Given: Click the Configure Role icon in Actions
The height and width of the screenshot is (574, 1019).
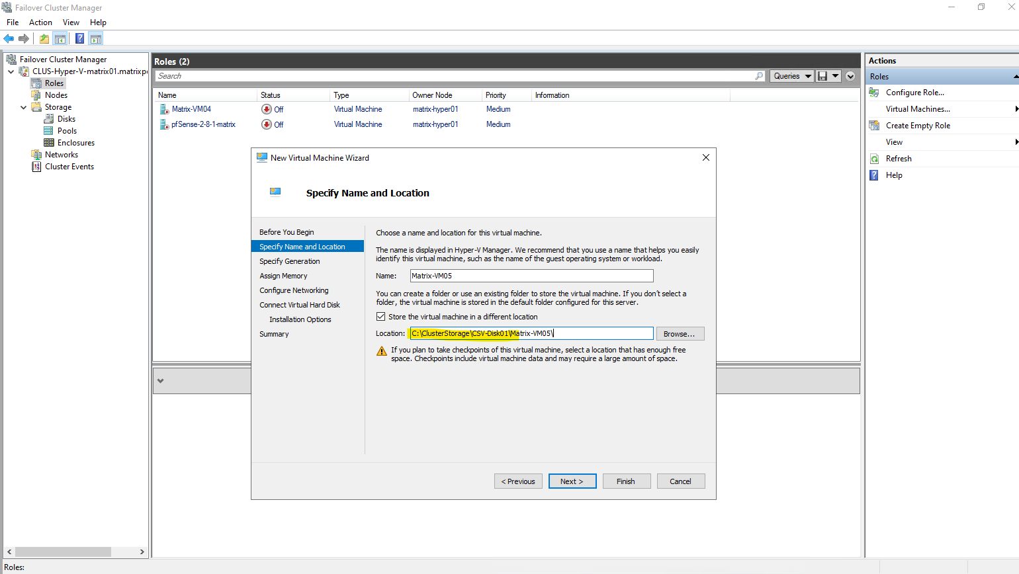Looking at the screenshot, I should tap(874, 93).
